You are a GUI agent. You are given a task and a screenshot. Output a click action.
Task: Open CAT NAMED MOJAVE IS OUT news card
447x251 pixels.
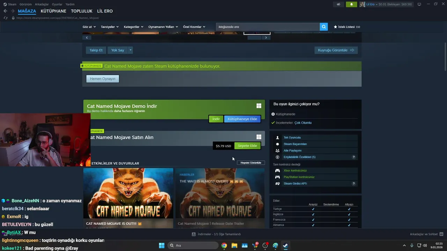click(128, 198)
